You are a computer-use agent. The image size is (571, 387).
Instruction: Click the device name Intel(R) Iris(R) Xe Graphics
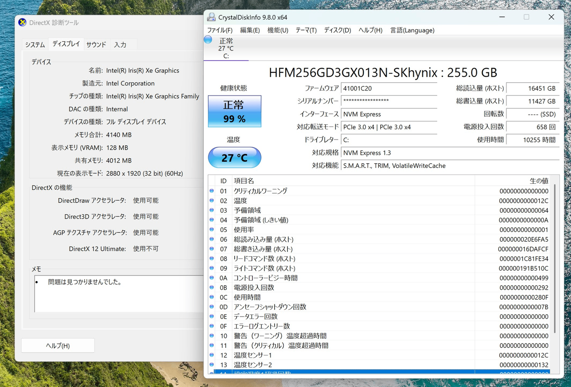[x=143, y=70]
